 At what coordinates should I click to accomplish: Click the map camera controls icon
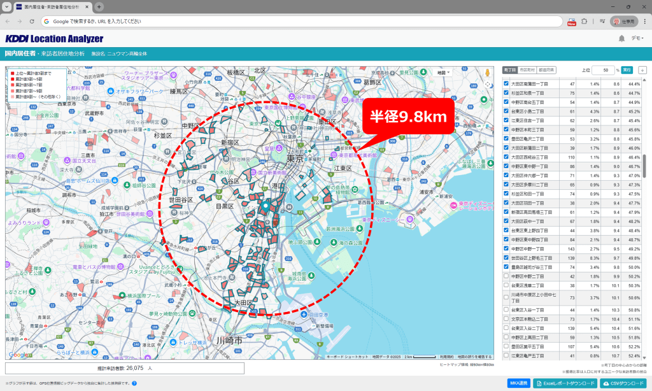(488, 84)
